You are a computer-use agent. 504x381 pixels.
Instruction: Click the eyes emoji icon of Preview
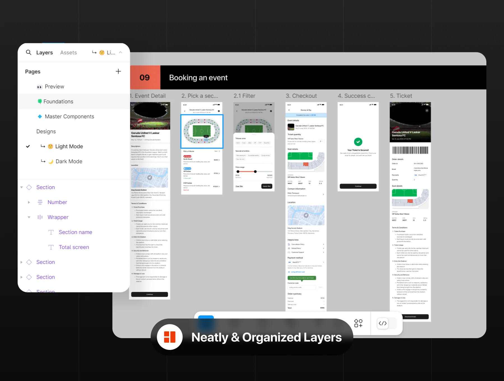click(40, 87)
